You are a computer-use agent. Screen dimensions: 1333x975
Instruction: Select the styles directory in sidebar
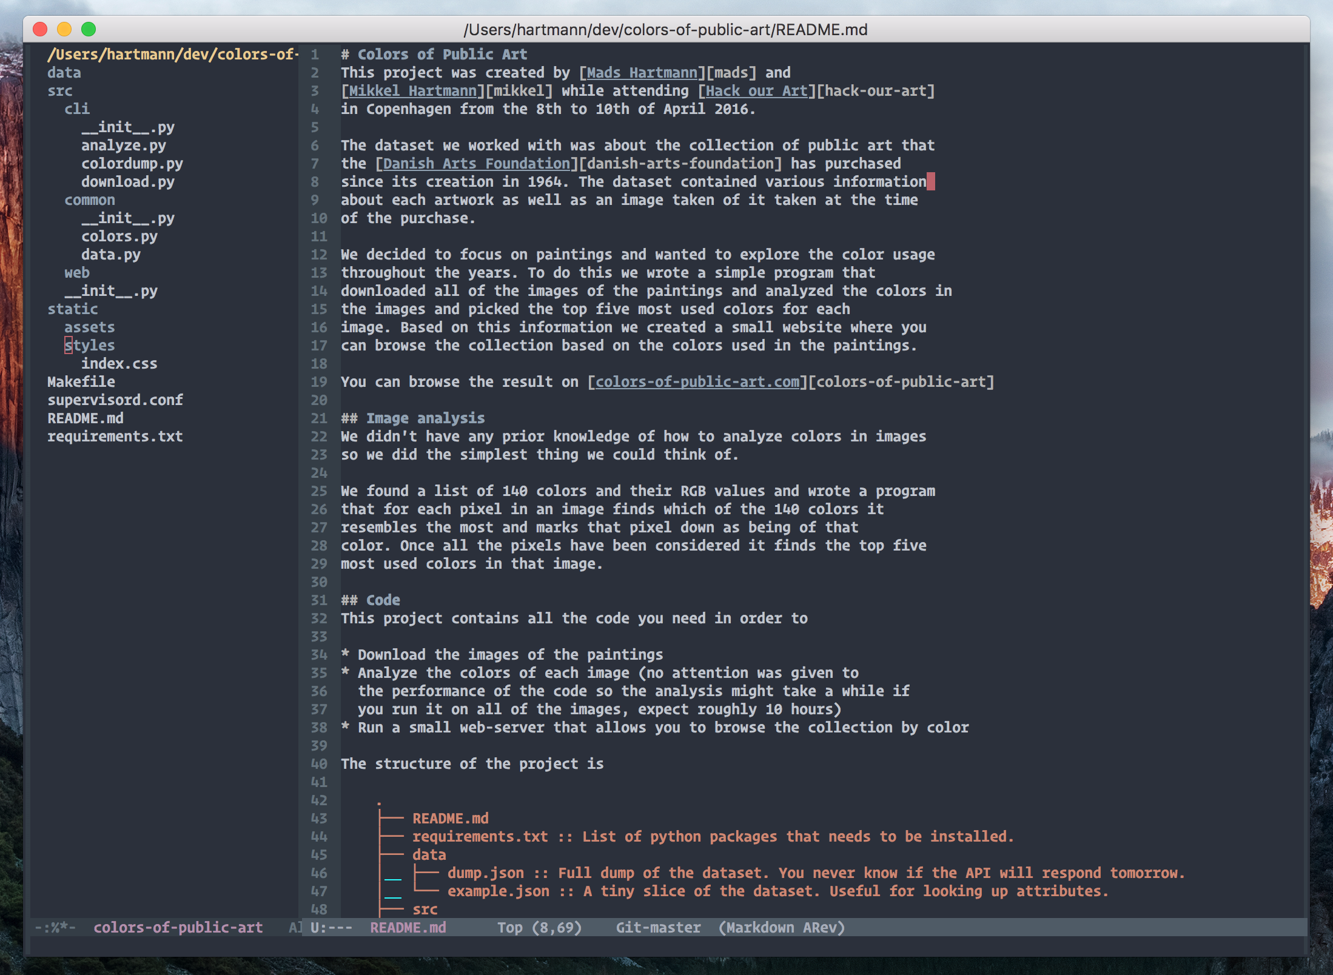click(x=89, y=346)
